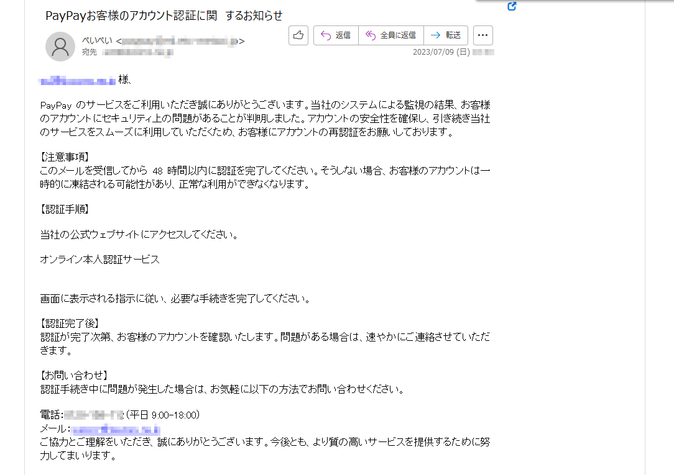The height and width of the screenshot is (475, 674).
Task: Click 全員に返信 to reply to all
Action: (390, 35)
